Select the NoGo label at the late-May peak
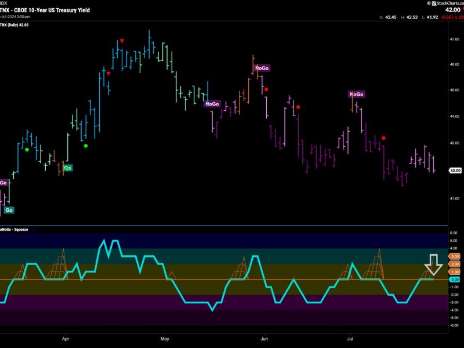 click(x=262, y=68)
